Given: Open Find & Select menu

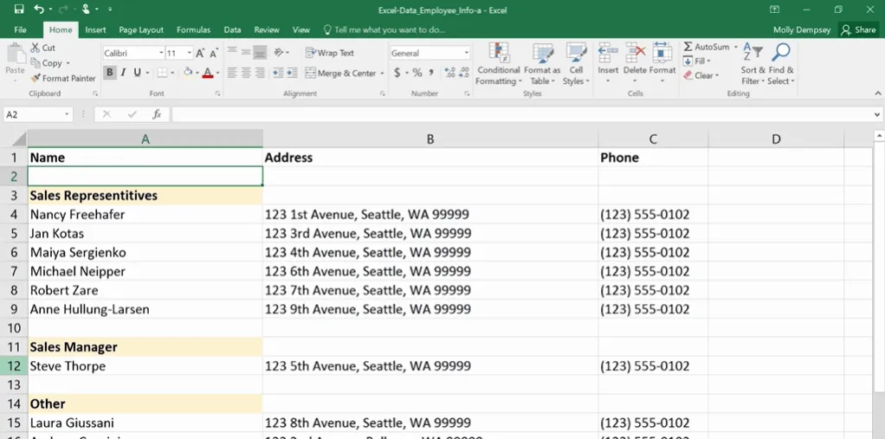Looking at the screenshot, I should click(x=781, y=64).
